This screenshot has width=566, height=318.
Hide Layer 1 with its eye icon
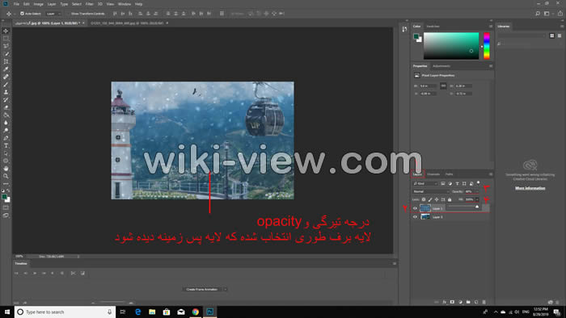point(415,208)
